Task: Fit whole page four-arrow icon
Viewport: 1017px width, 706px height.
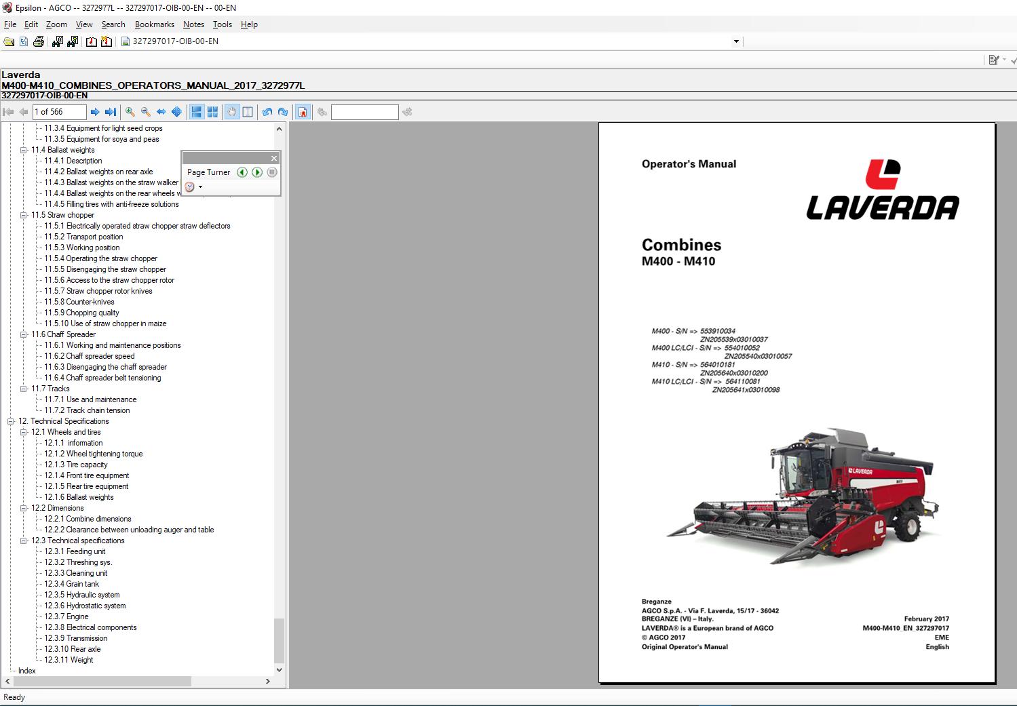Action: (x=177, y=112)
